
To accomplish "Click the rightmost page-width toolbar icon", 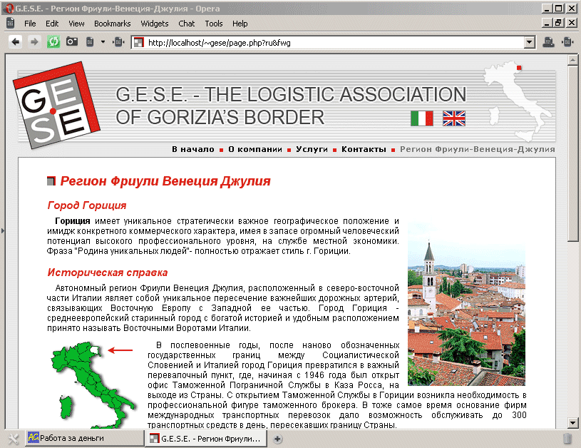I will pos(567,42).
